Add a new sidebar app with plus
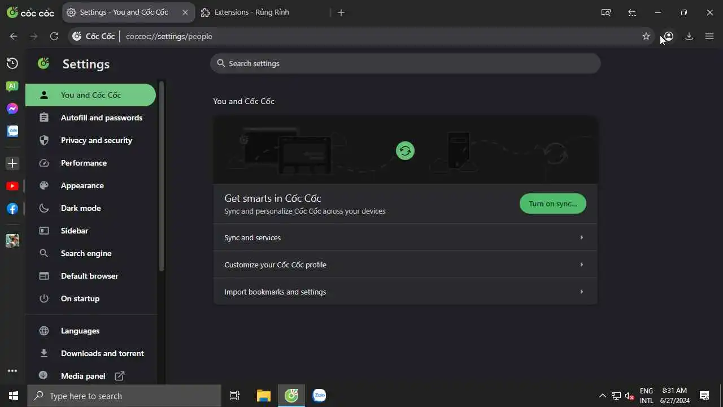This screenshot has width=723, height=407. tap(12, 163)
